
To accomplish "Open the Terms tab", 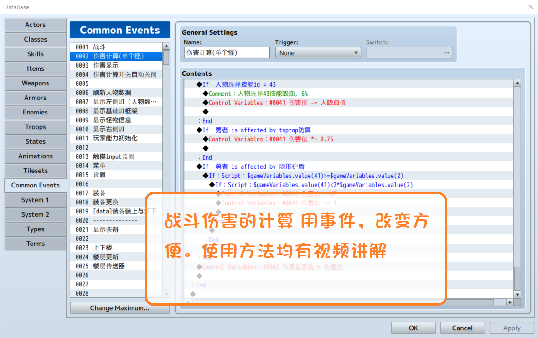I will click(36, 244).
